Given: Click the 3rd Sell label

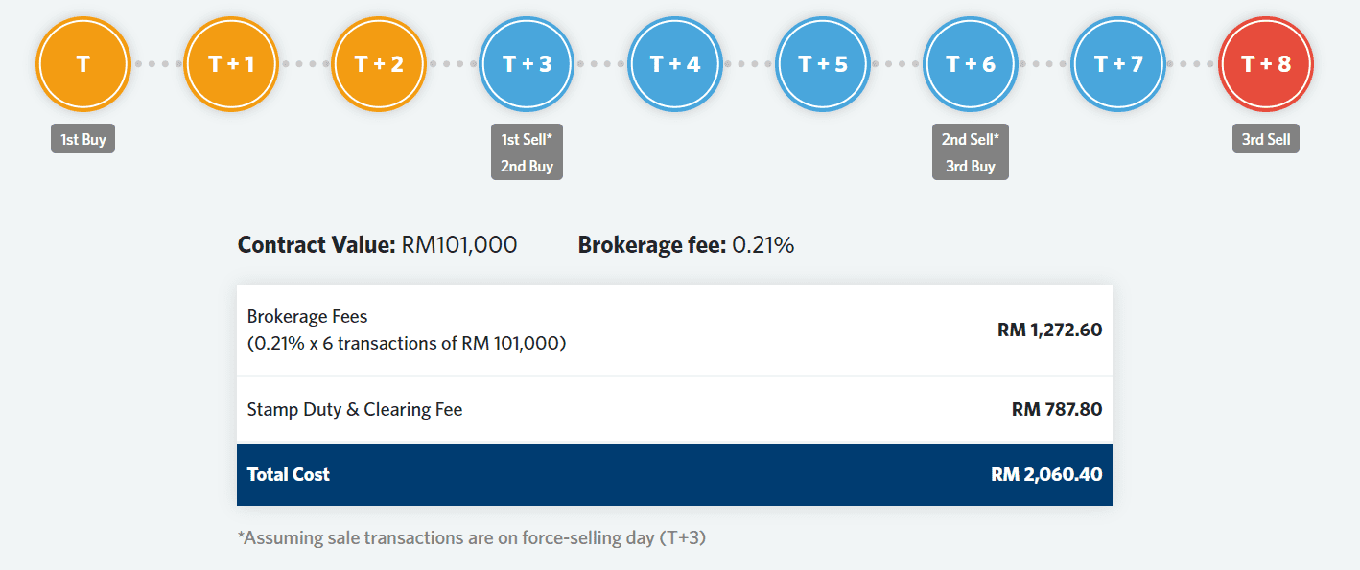Looking at the screenshot, I should click(1266, 139).
